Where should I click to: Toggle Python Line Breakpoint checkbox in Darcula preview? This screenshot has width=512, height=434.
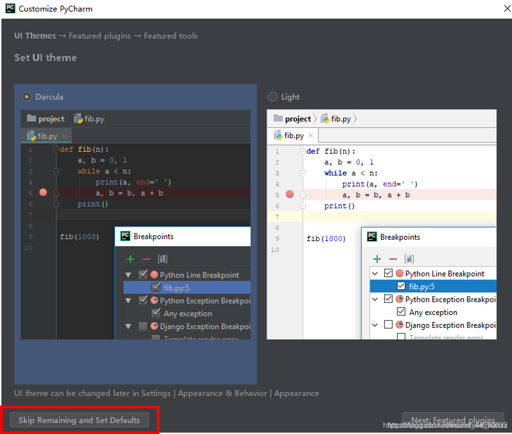tap(143, 274)
